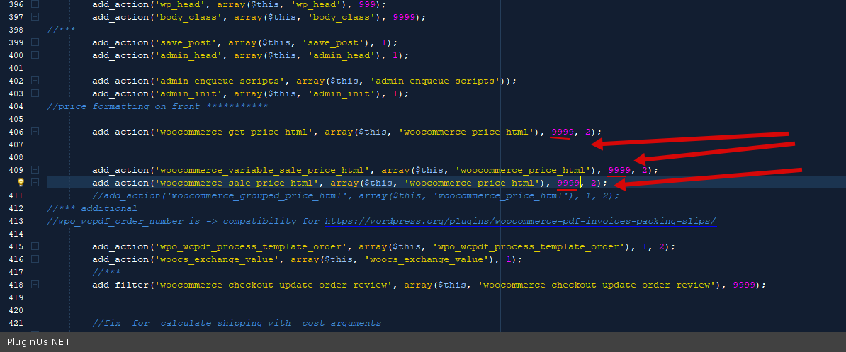Click the lightbulb hint icon in the gutter
846x352 pixels.
[x=21, y=183]
